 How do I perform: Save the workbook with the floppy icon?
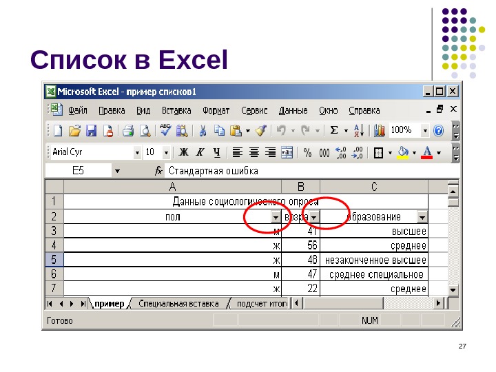coord(92,130)
